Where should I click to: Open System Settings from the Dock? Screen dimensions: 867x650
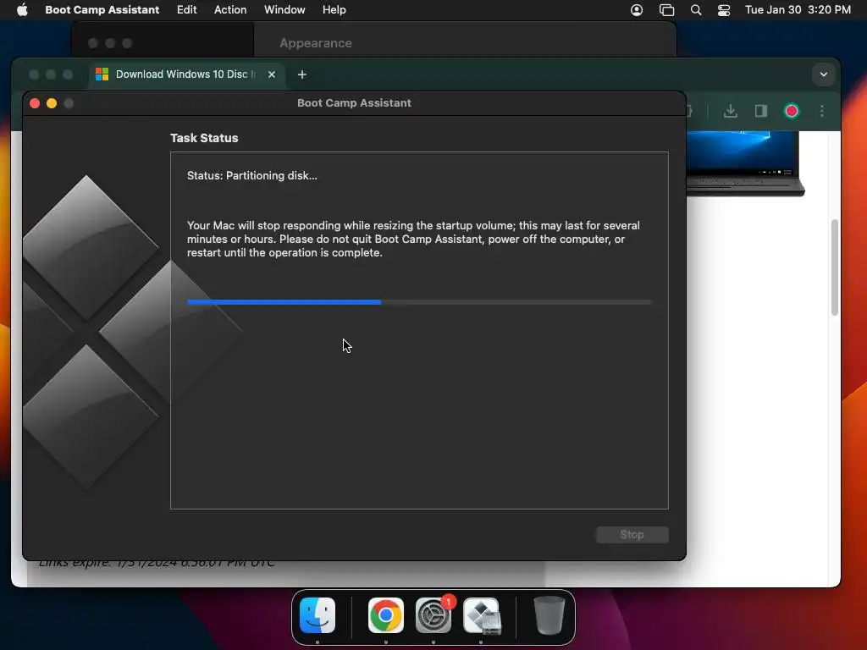pyautogui.click(x=433, y=615)
